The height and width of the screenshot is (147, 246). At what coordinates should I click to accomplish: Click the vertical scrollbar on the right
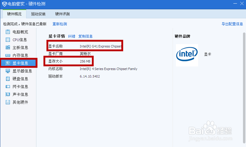[x=244, y=88]
